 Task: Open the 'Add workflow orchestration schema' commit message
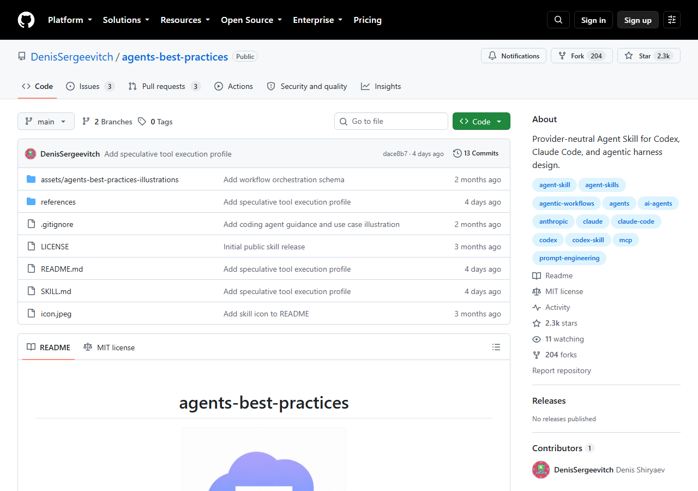(x=284, y=179)
